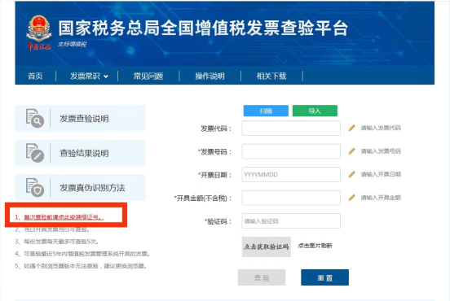The image size is (450, 301).
Task: Open 发票查验说明 document search icon
Action: tap(35, 118)
